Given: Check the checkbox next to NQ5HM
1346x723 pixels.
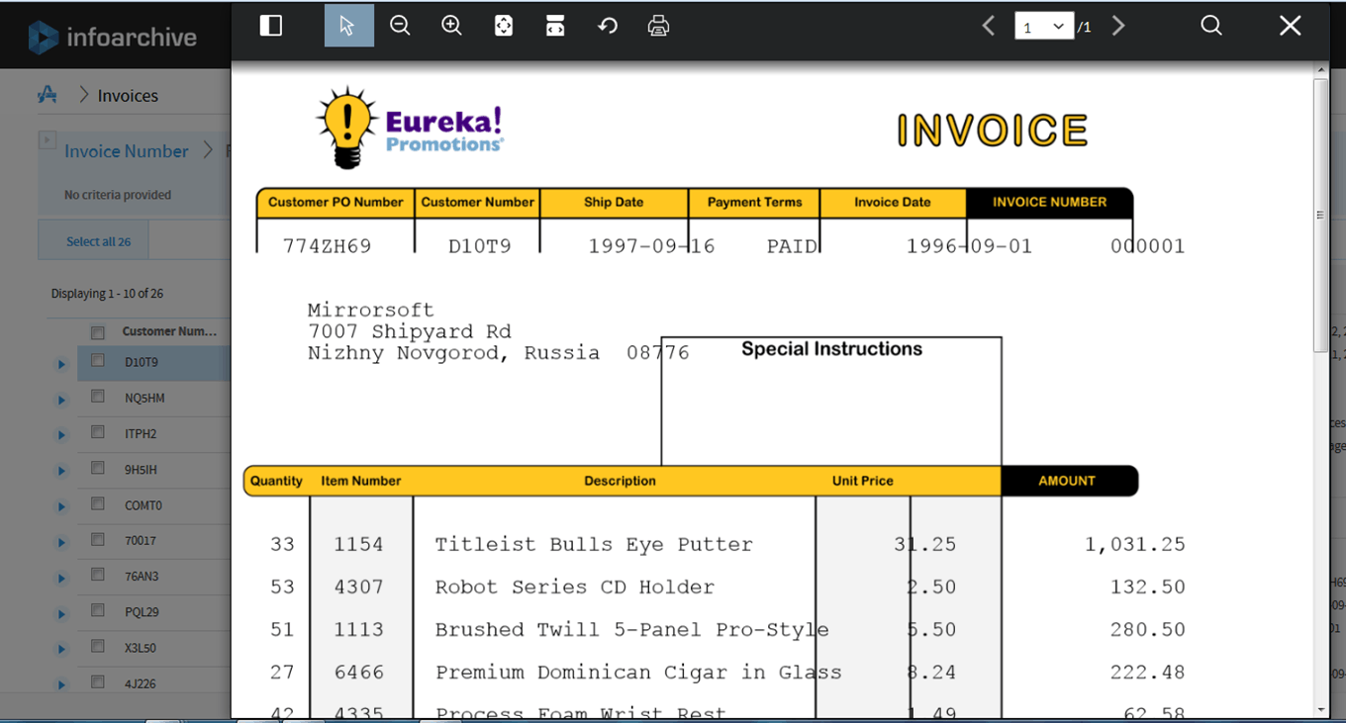Looking at the screenshot, I should pos(96,399).
